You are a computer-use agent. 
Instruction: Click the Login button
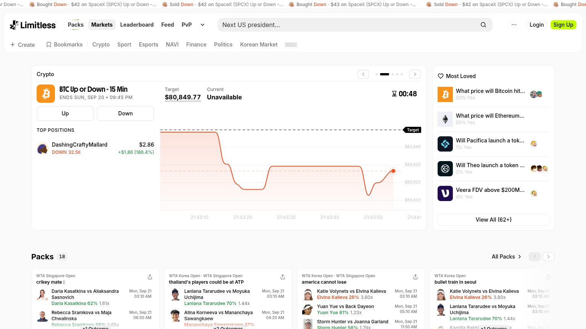[537, 25]
